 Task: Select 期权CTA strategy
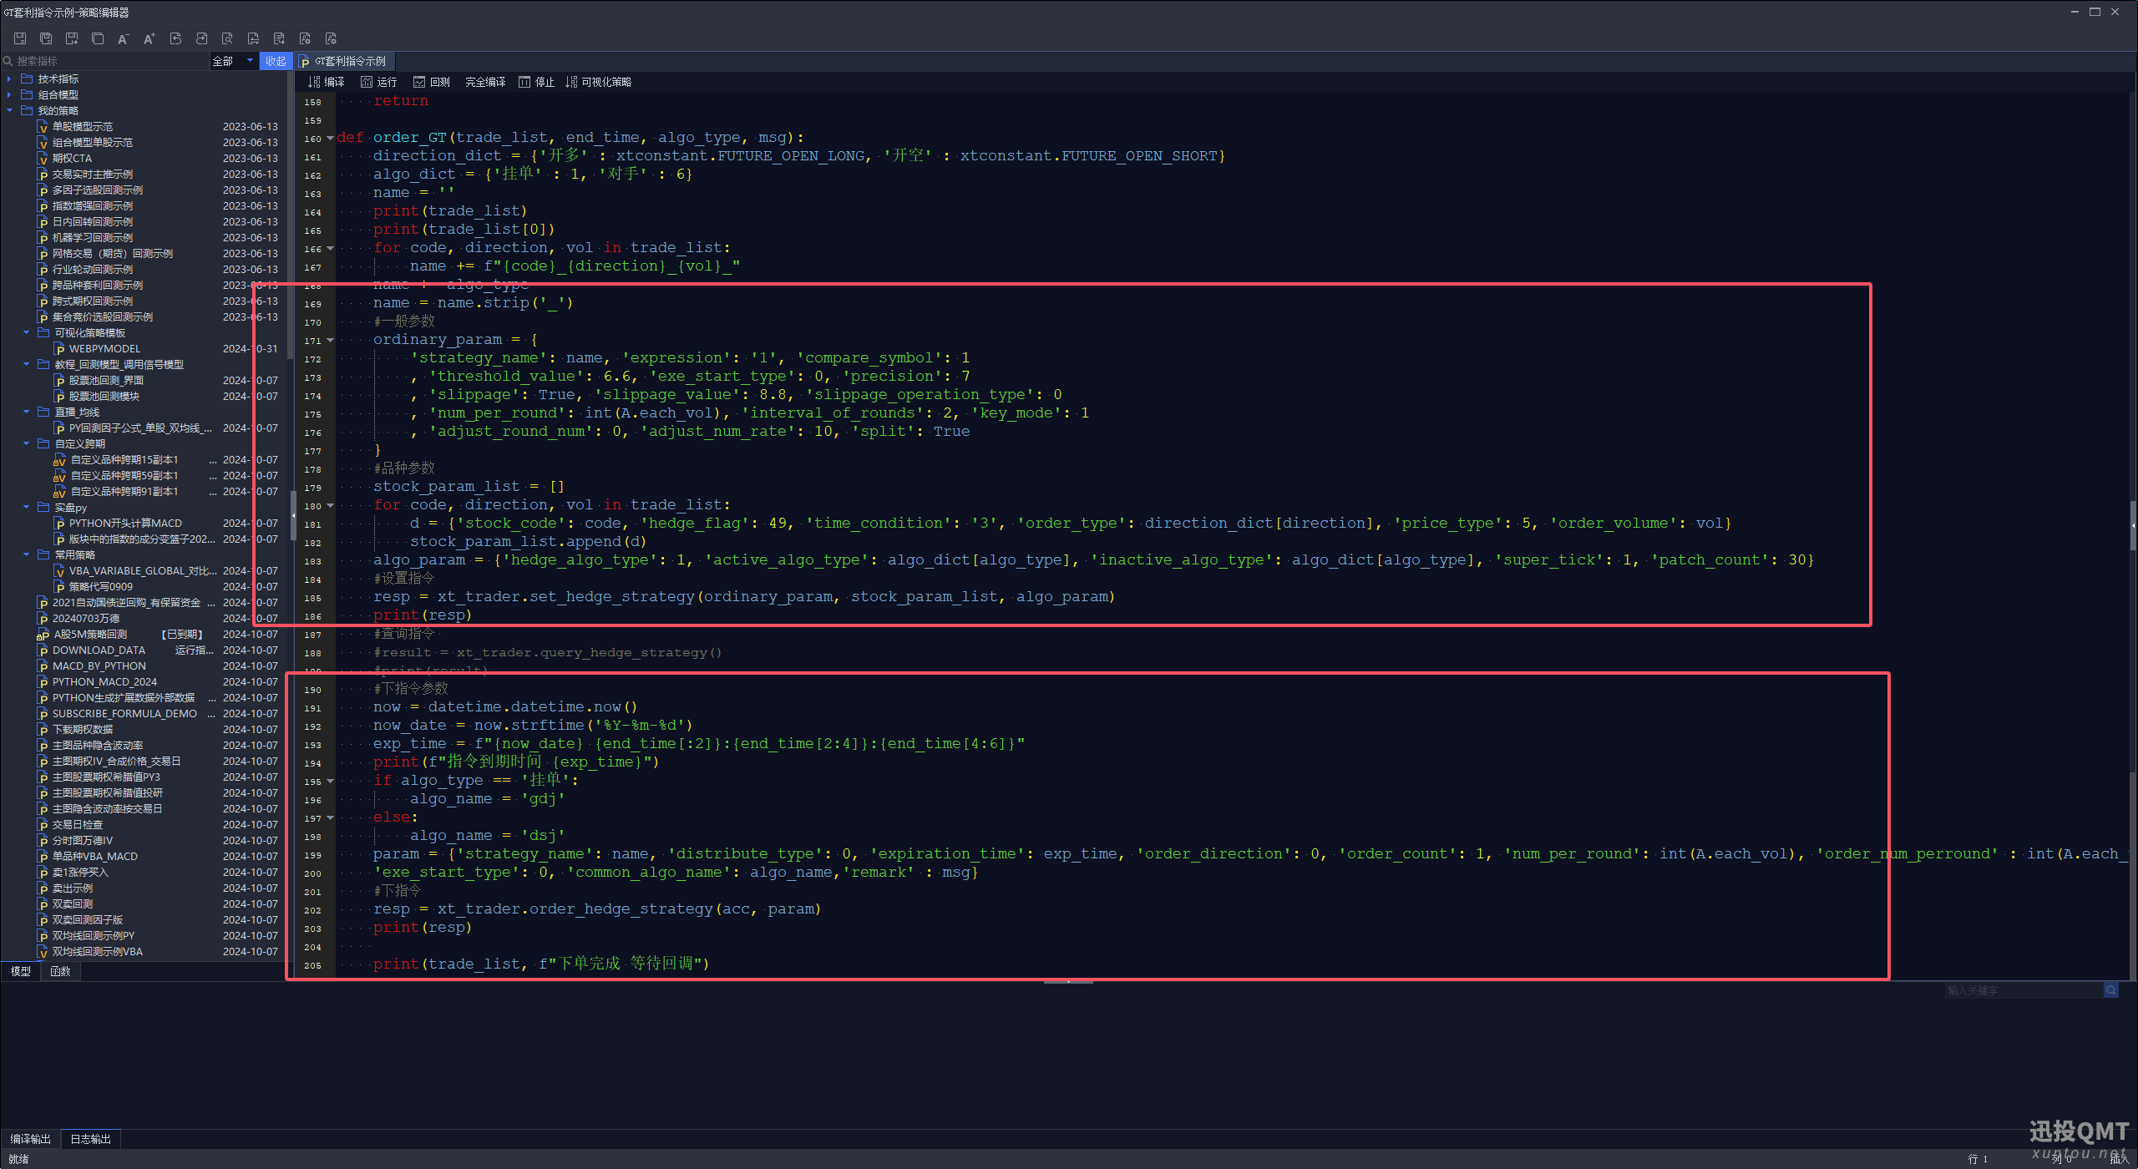(x=73, y=158)
